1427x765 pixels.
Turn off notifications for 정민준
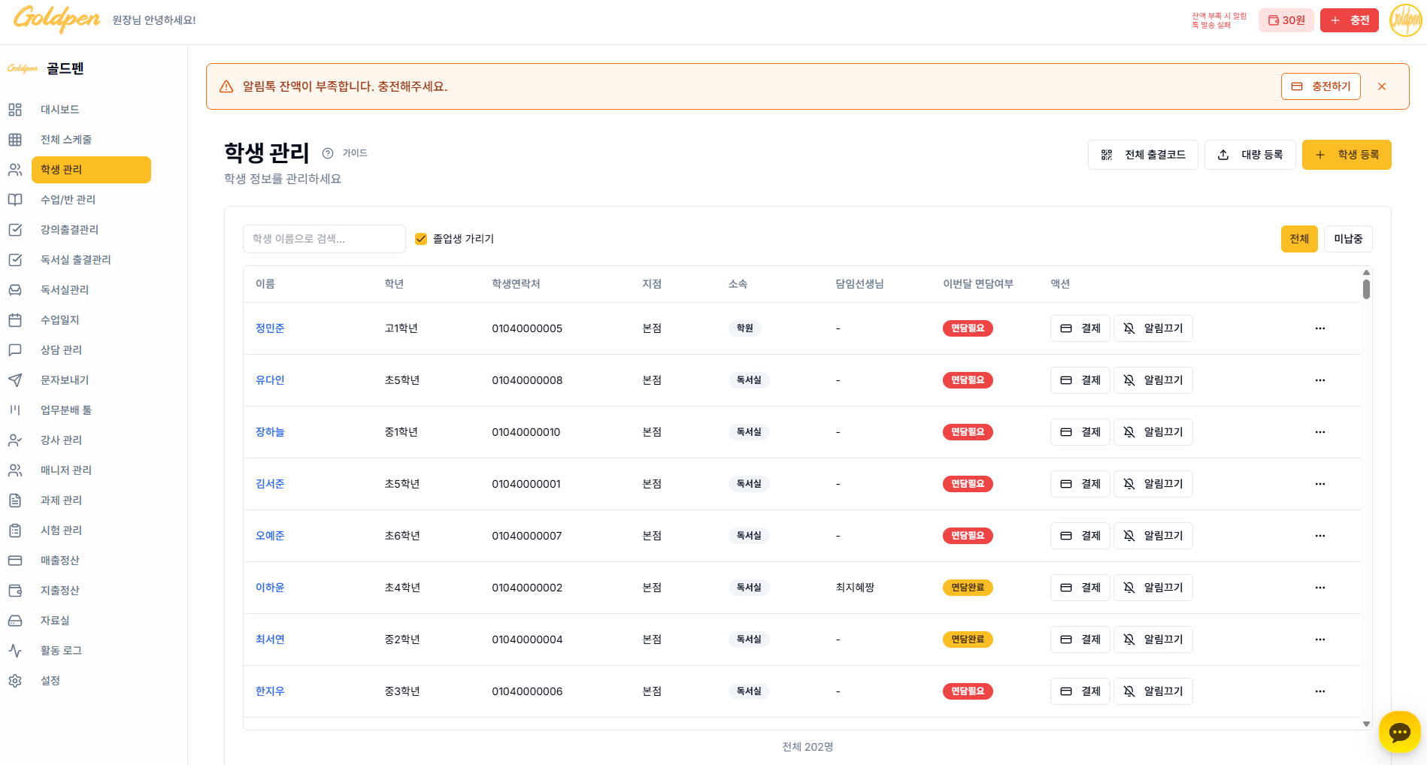point(1153,328)
